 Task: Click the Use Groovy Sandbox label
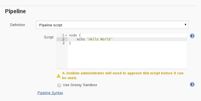click(80, 85)
